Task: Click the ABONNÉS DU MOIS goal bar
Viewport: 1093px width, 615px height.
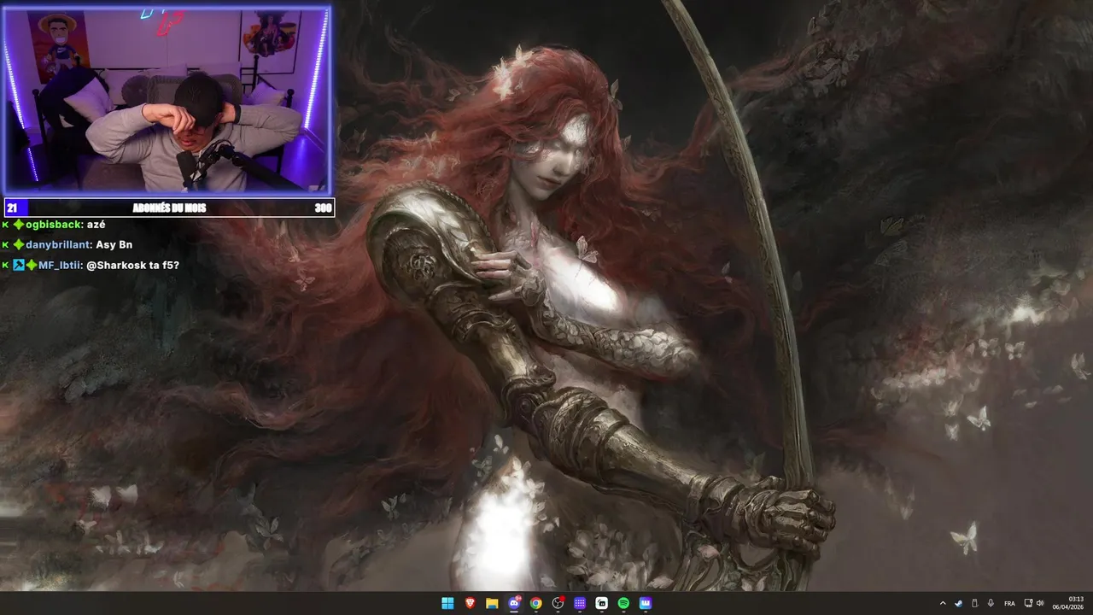Action: (x=169, y=208)
